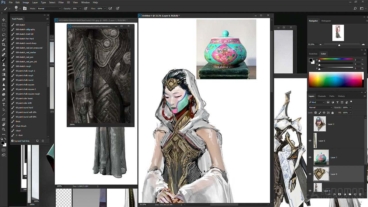Open the brush Mode dropdown
The image size is (368, 207).
[49, 9]
